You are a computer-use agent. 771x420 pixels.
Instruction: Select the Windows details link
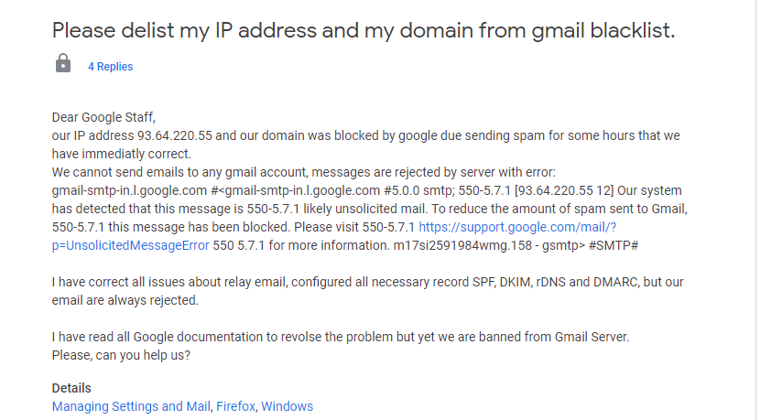pyautogui.click(x=288, y=406)
